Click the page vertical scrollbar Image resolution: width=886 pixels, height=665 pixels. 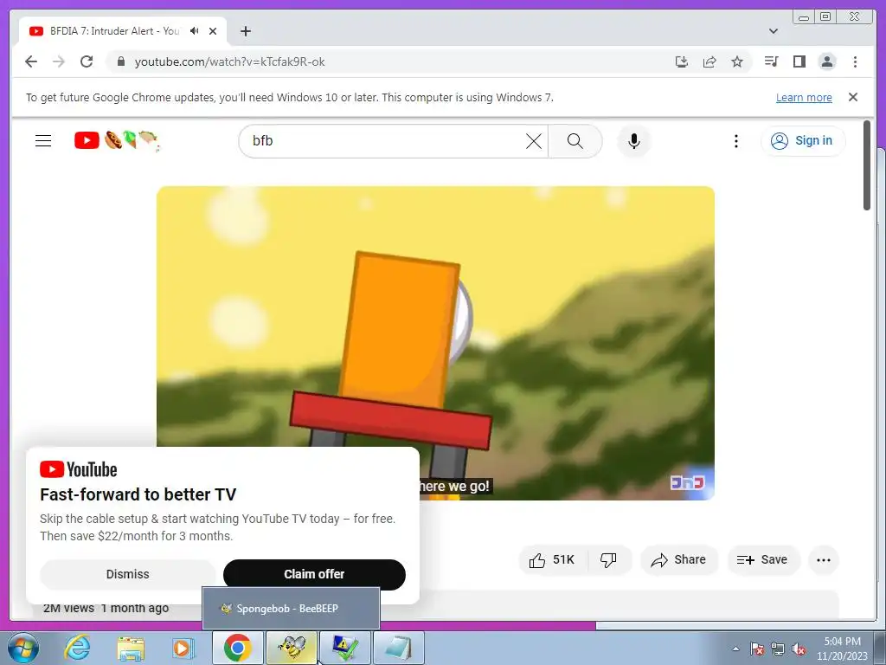867,165
